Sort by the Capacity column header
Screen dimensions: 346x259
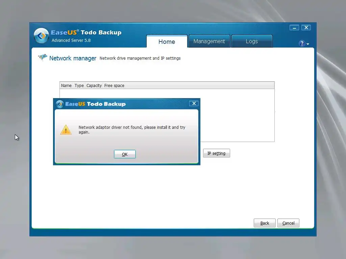click(x=94, y=85)
